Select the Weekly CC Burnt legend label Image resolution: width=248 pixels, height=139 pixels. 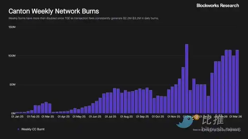coord(33,129)
